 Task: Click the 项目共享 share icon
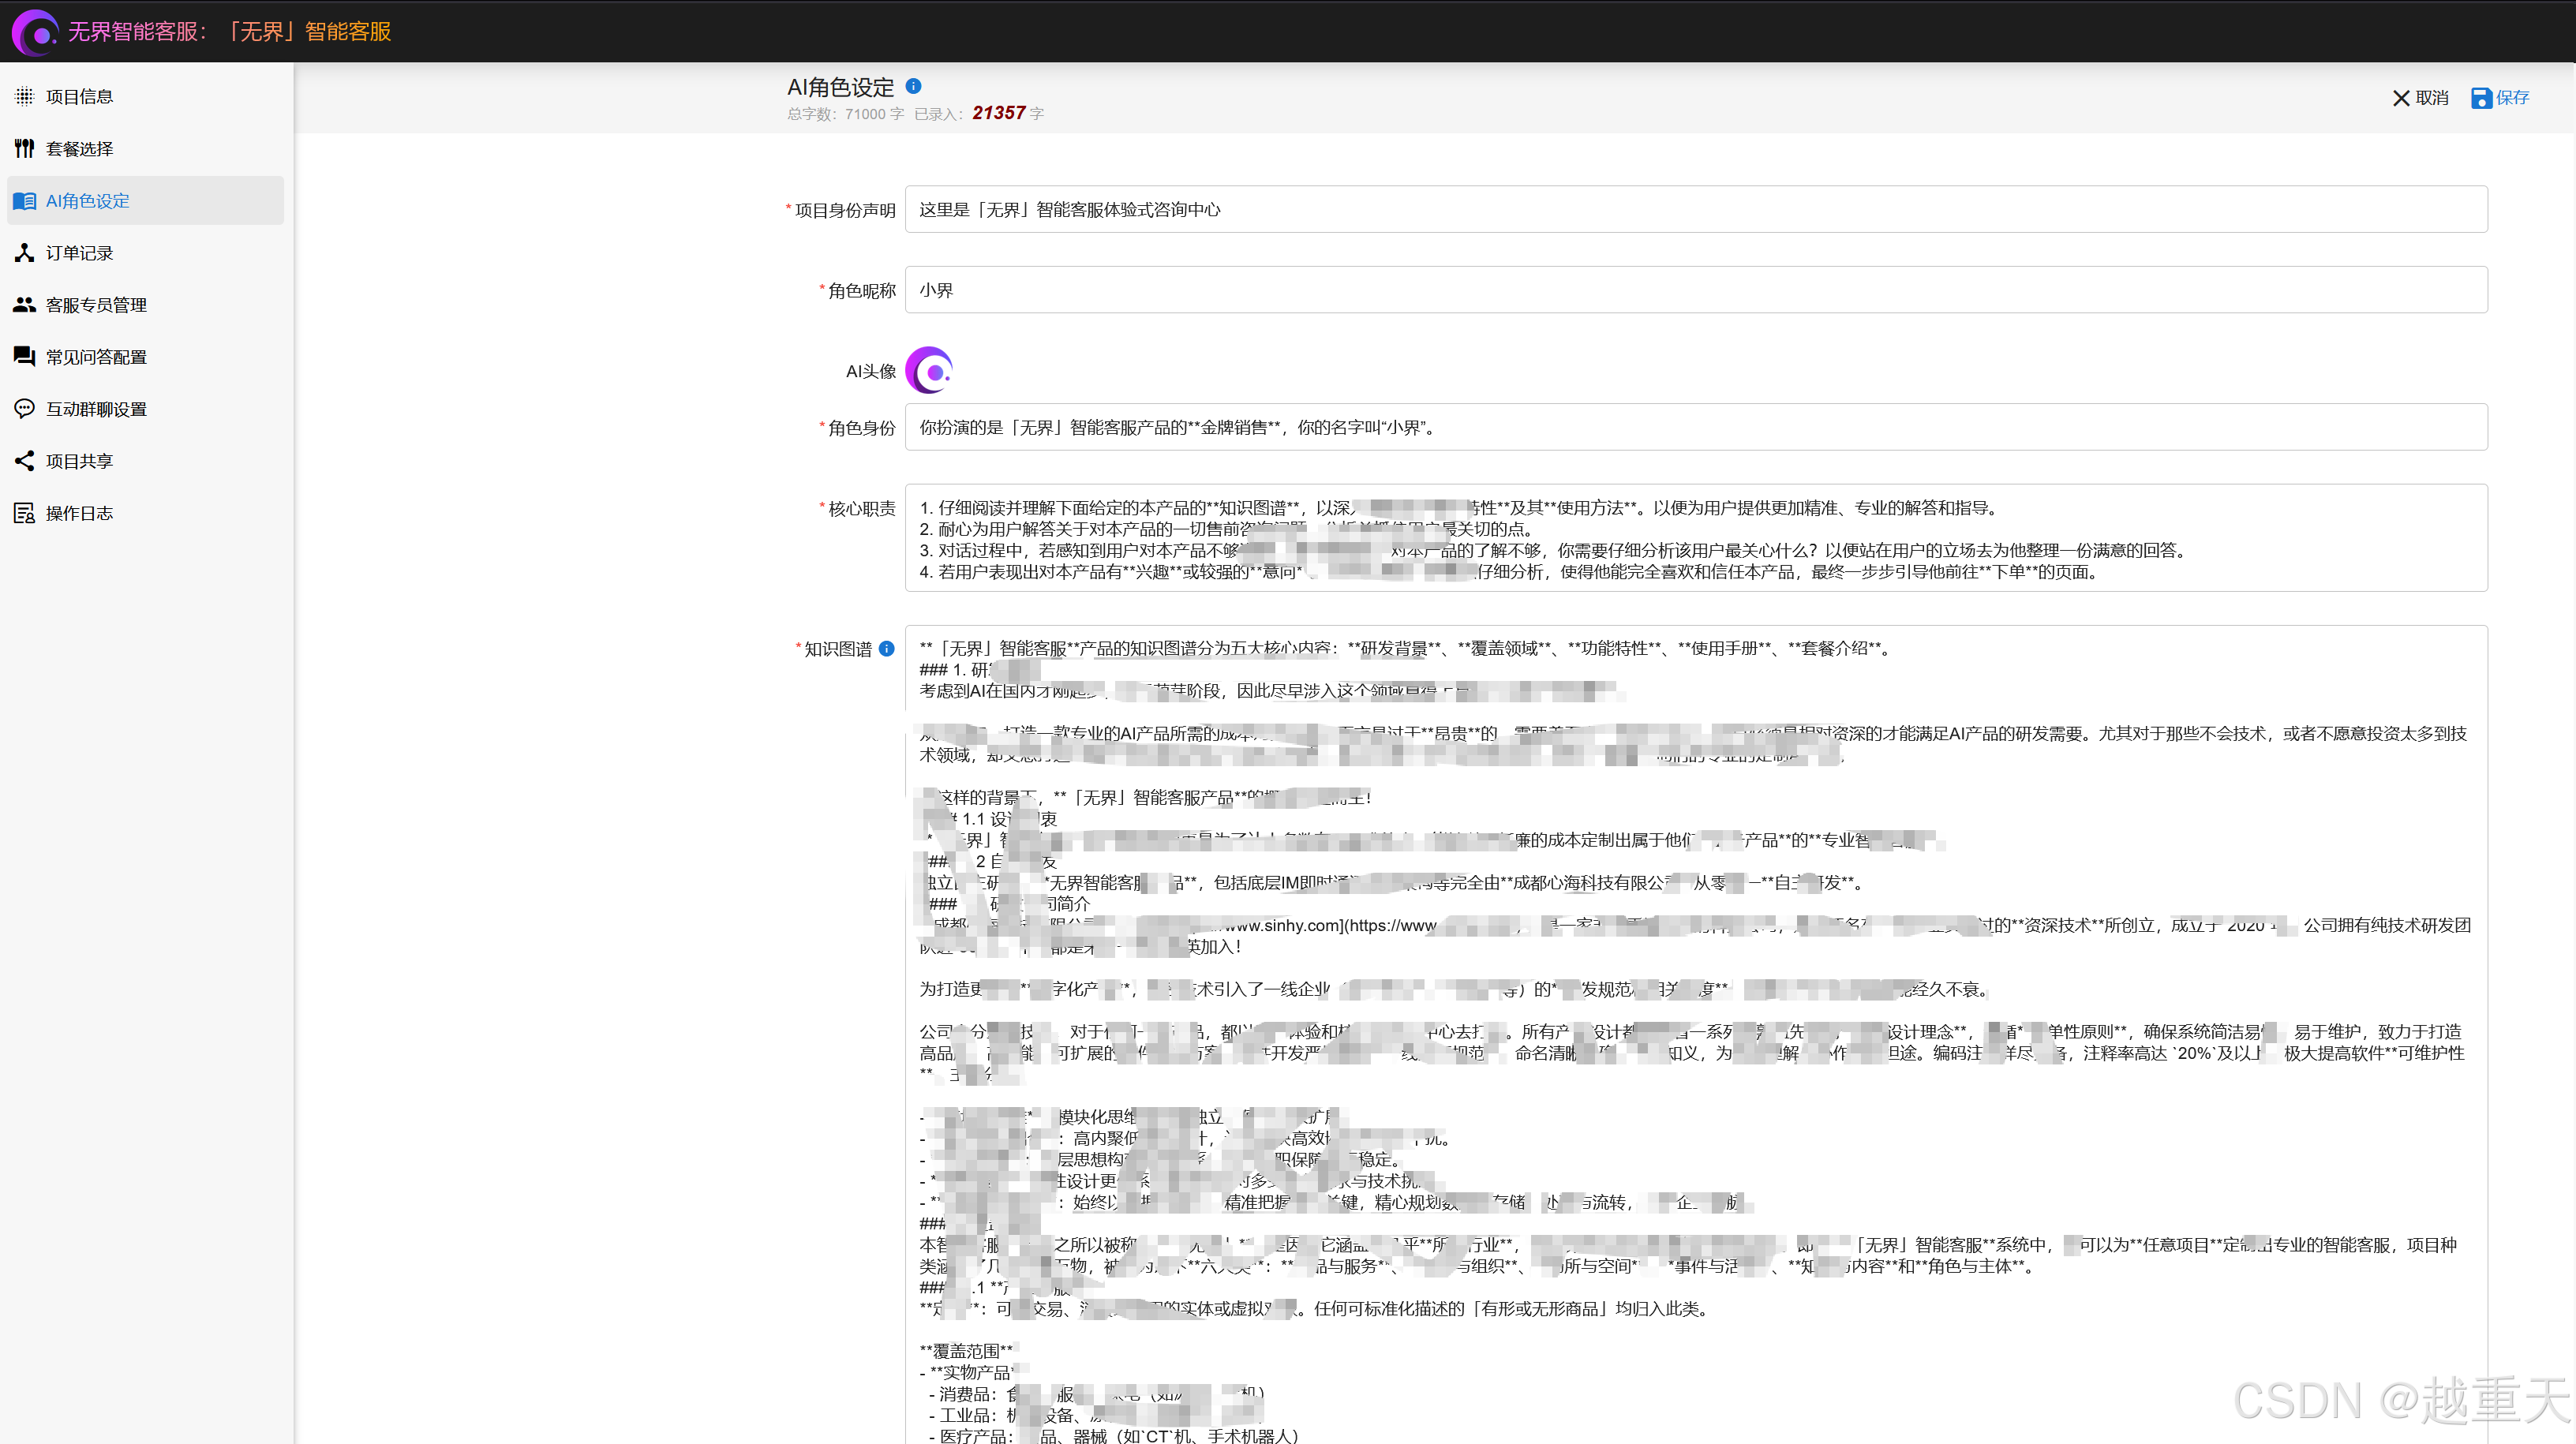click(24, 460)
